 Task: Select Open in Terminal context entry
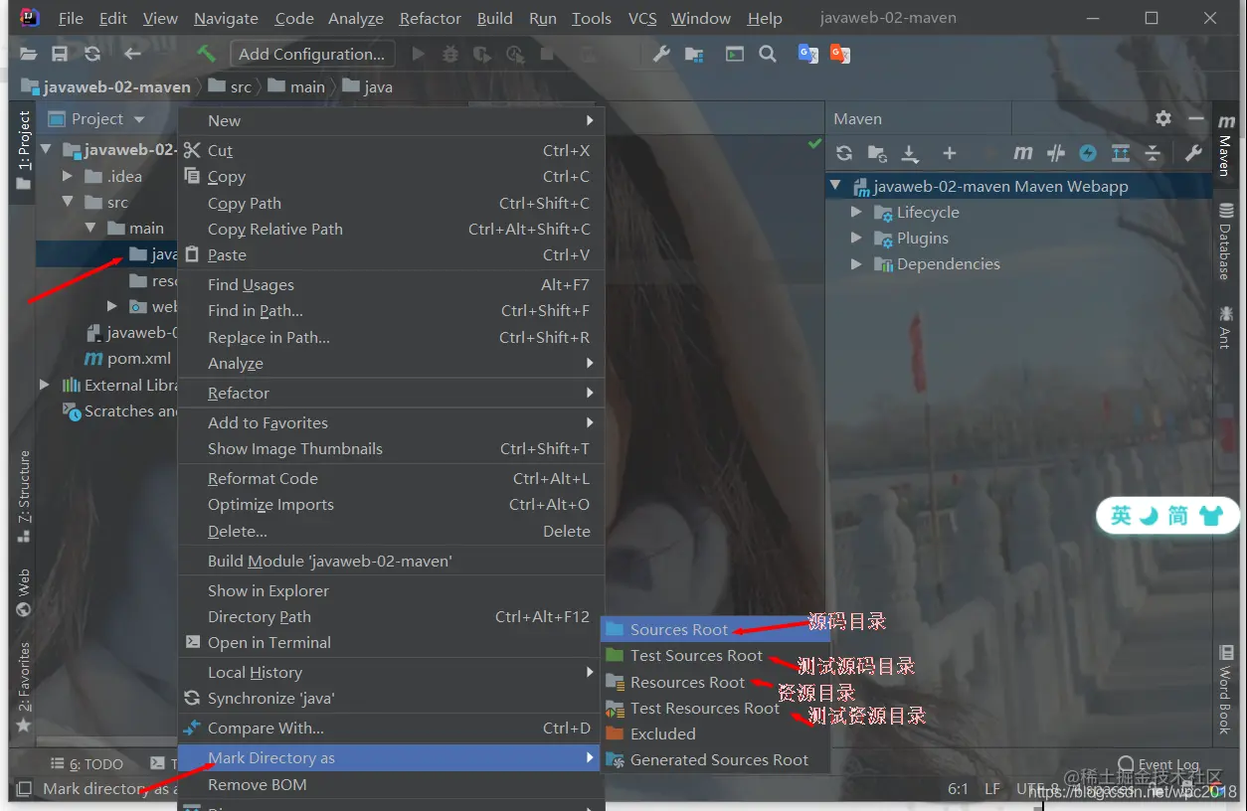[391, 643]
